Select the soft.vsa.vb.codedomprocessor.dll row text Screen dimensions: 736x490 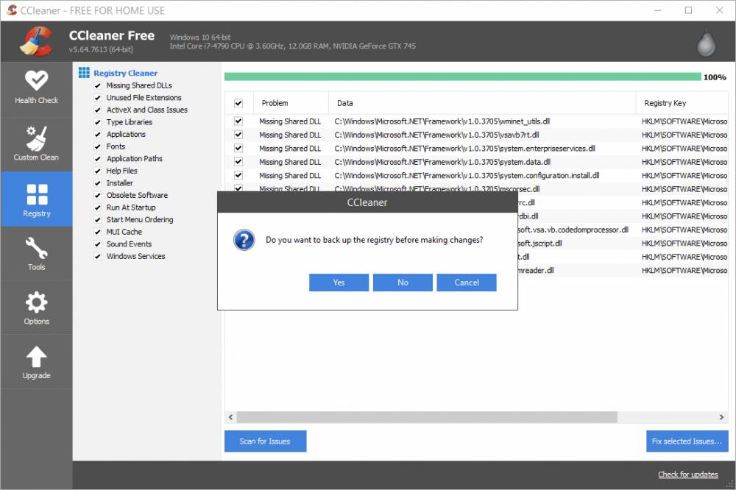point(573,230)
